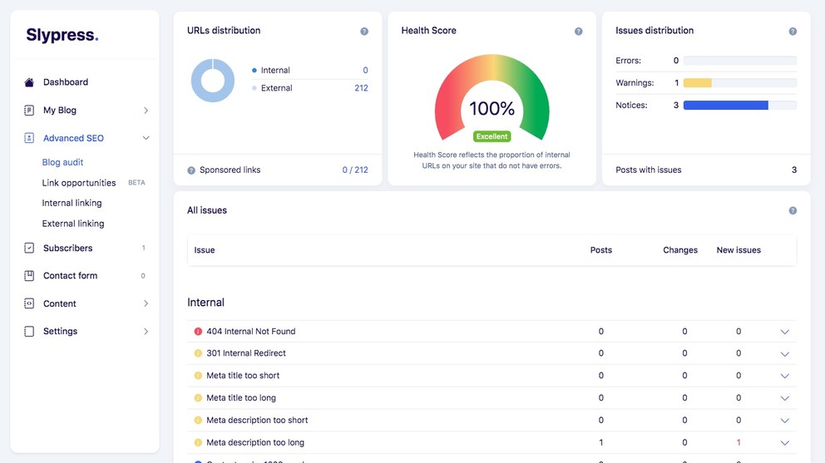Open Subscribers menu item
825x463 pixels.
coord(68,248)
